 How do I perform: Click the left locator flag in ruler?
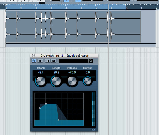coord(6,5)
